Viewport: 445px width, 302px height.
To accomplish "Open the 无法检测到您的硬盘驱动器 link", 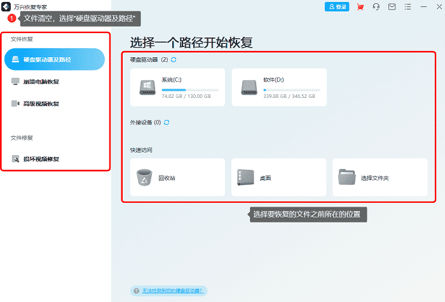I will 173,291.
